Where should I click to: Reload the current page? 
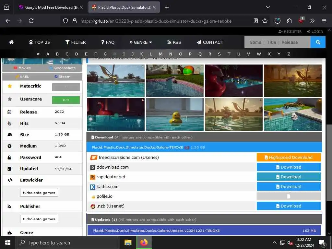click(31, 21)
